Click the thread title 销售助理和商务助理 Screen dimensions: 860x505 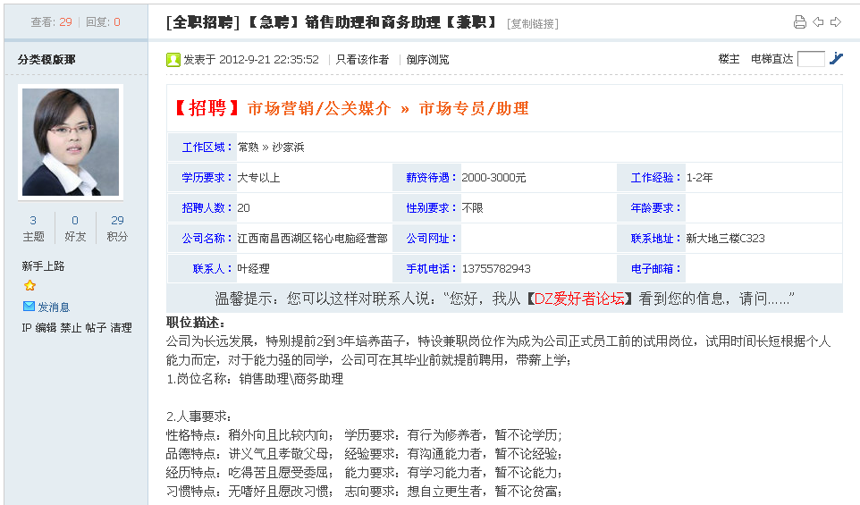coord(373,22)
